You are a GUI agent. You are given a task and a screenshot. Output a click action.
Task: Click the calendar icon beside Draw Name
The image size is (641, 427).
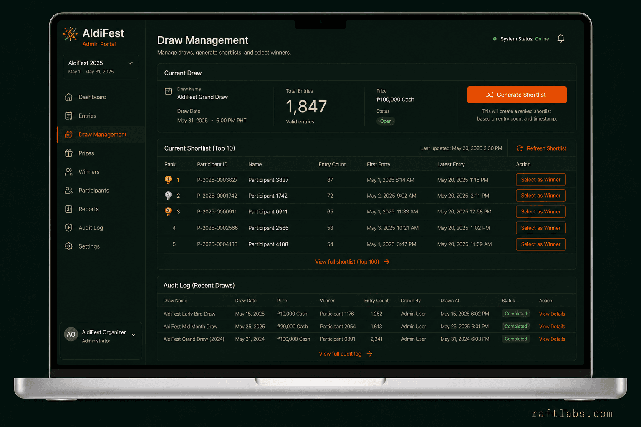pos(168,91)
